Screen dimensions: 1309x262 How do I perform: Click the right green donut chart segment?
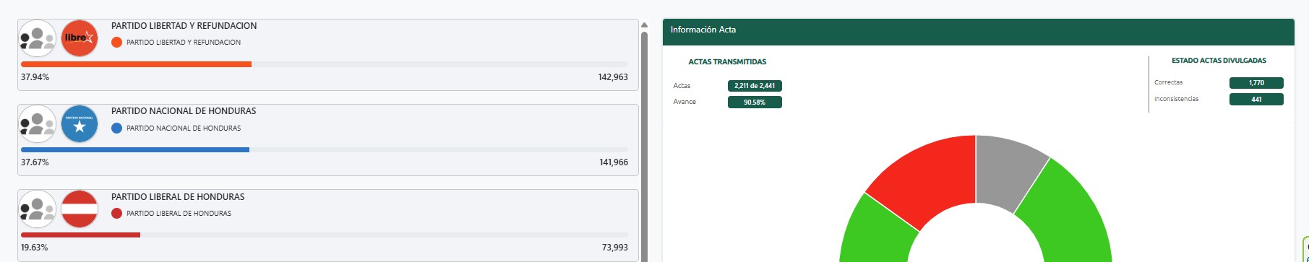pos(1068,217)
